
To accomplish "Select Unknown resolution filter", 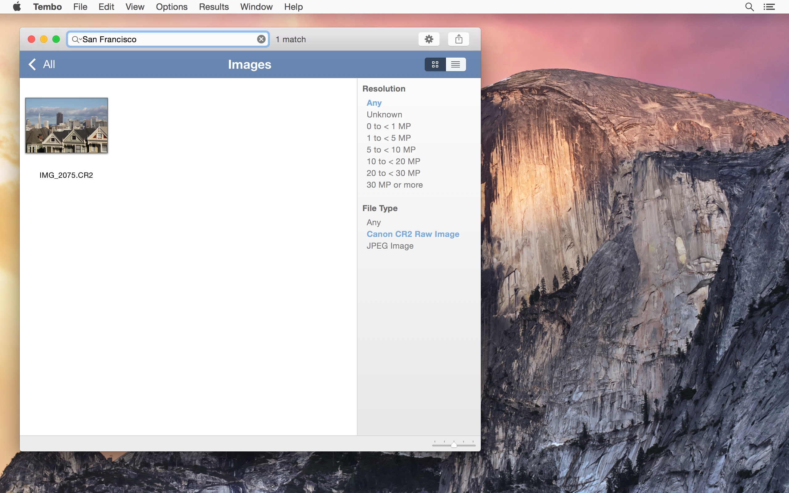I will click(x=384, y=114).
